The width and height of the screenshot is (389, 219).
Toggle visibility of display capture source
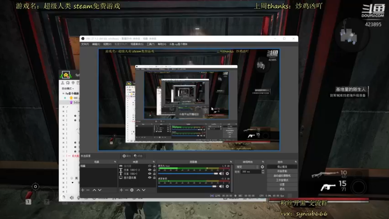pos(150,178)
